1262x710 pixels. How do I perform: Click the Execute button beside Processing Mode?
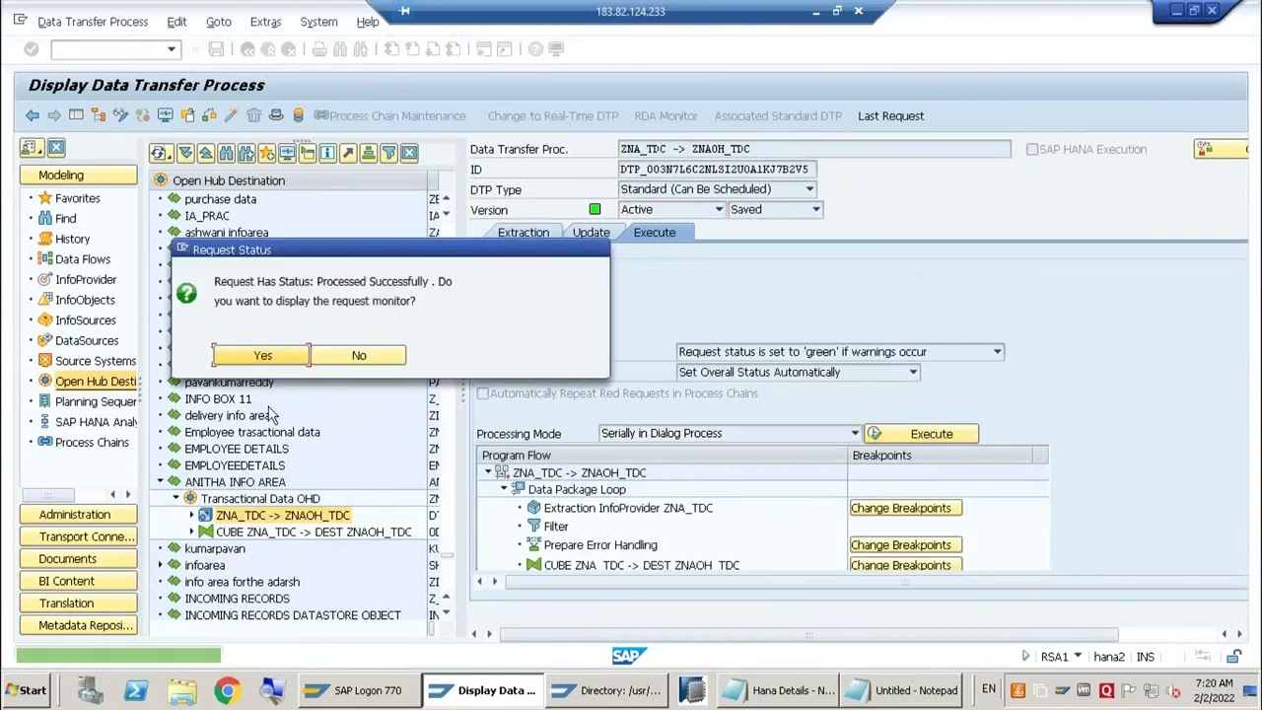921,434
